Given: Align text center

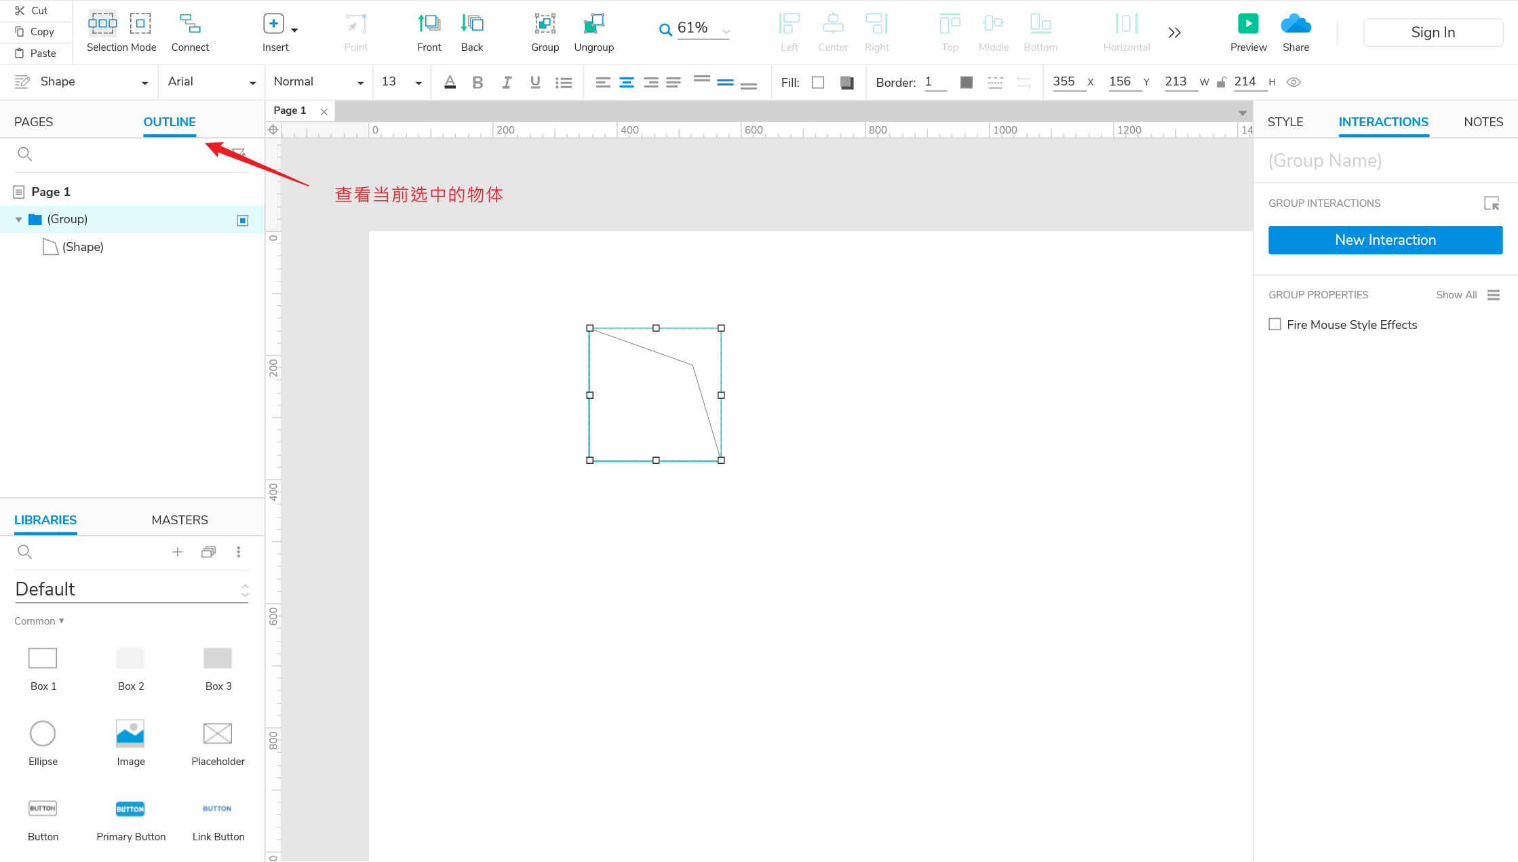Looking at the screenshot, I should (x=627, y=83).
